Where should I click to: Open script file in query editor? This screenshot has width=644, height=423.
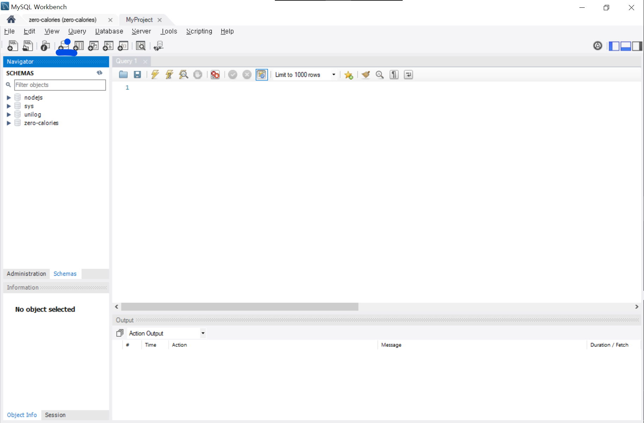pyautogui.click(x=123, y=74)
